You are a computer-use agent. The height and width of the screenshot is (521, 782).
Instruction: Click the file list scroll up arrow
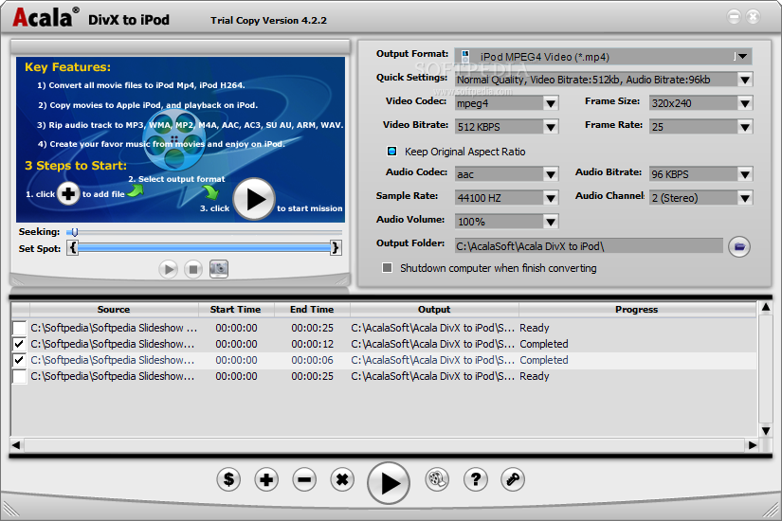766,308
